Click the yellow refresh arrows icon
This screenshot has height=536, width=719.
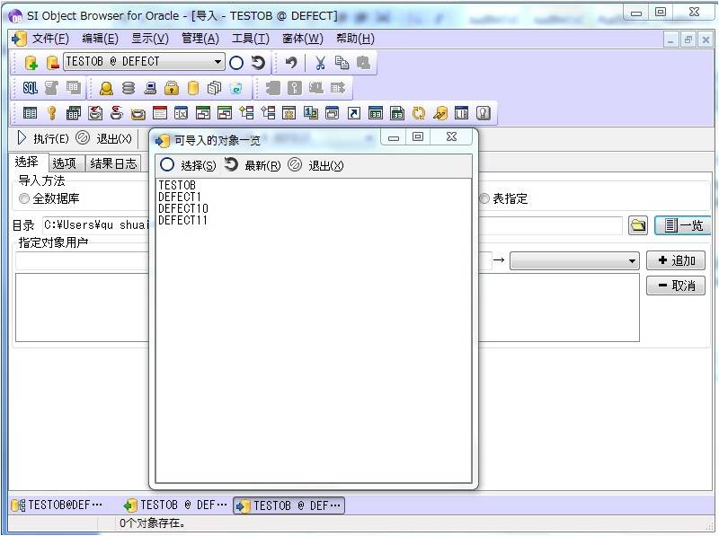point(419,113)
